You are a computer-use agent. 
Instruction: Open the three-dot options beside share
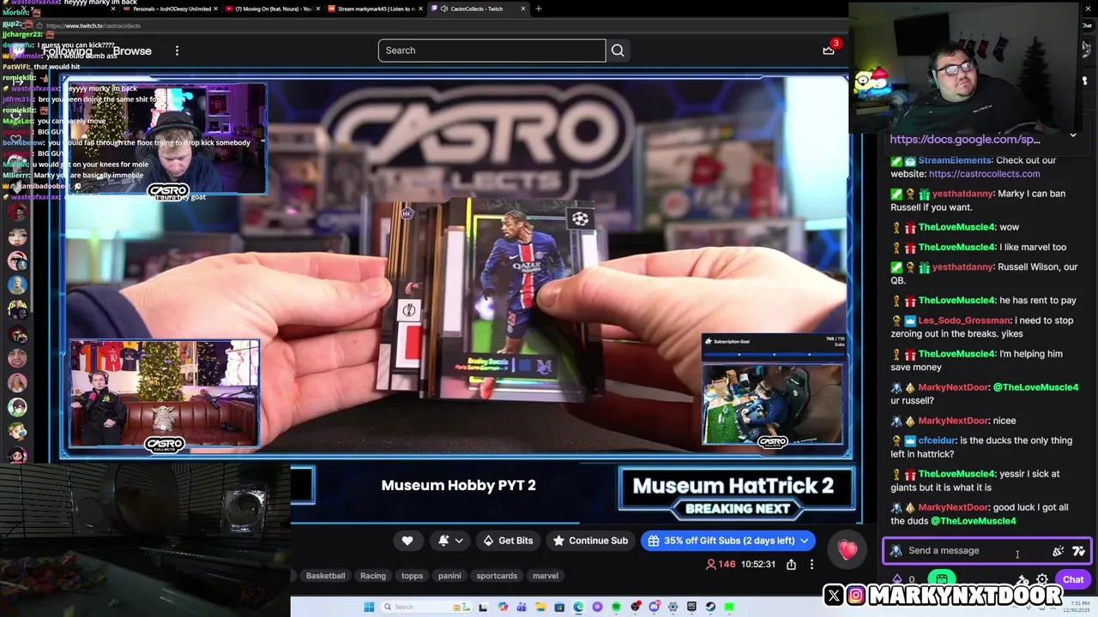811,564
